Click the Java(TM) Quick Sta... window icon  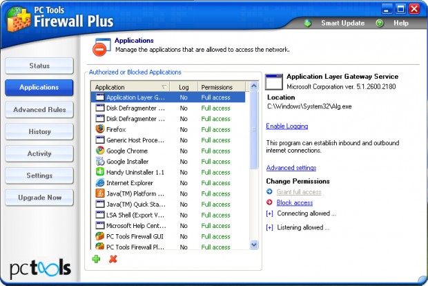coord(100,204)
